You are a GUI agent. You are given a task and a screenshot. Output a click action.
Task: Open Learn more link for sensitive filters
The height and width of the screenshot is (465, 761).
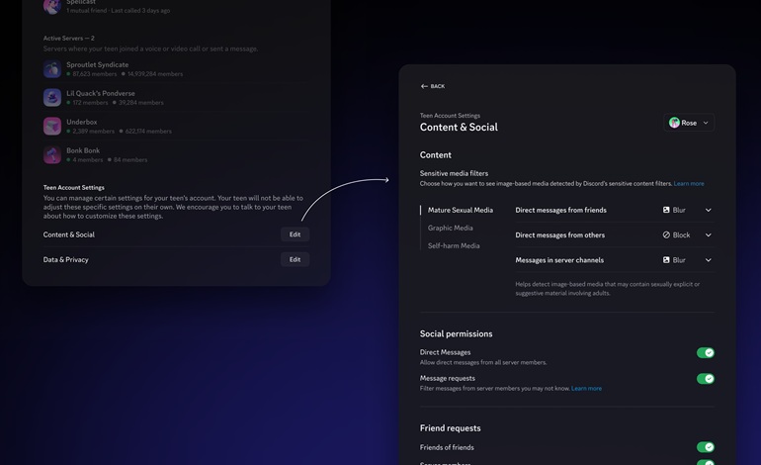(x=689, y=184)
